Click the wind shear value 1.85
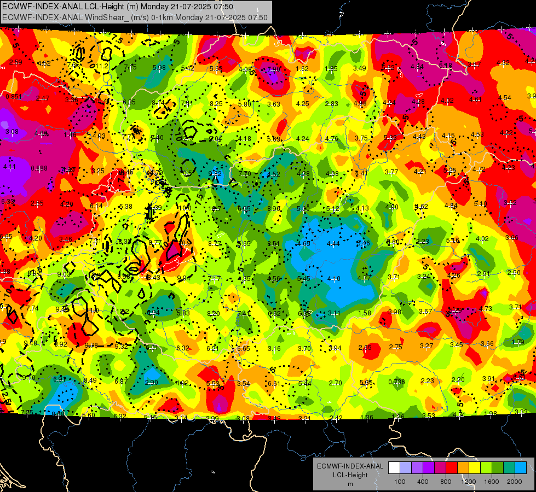This screenshot has height=492, width=536. (x=331, y=69)
